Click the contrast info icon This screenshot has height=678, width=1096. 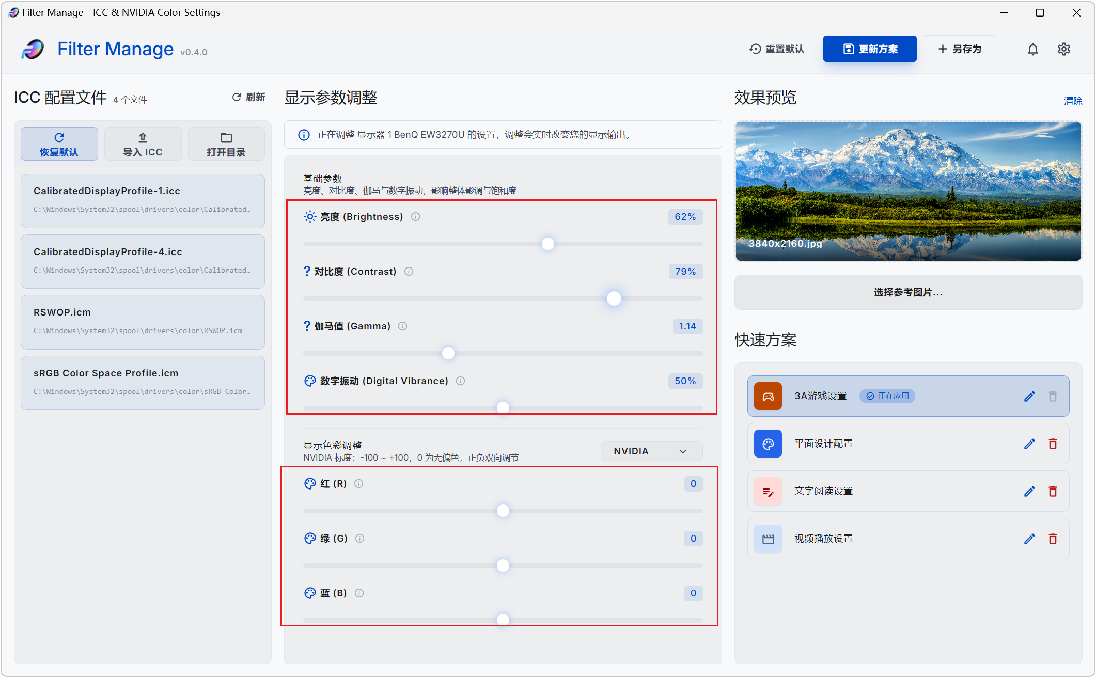(x=409, y=272)
